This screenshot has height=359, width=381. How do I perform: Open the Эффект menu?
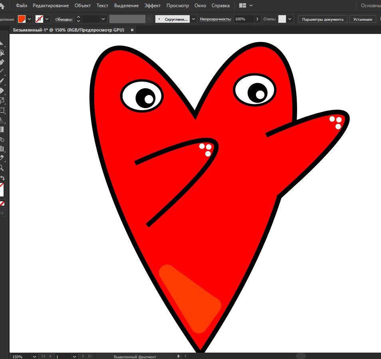[x=152, y=5]
